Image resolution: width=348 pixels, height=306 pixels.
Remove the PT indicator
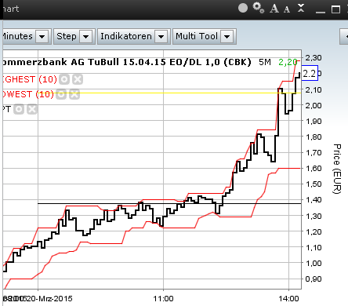(32, 109)
